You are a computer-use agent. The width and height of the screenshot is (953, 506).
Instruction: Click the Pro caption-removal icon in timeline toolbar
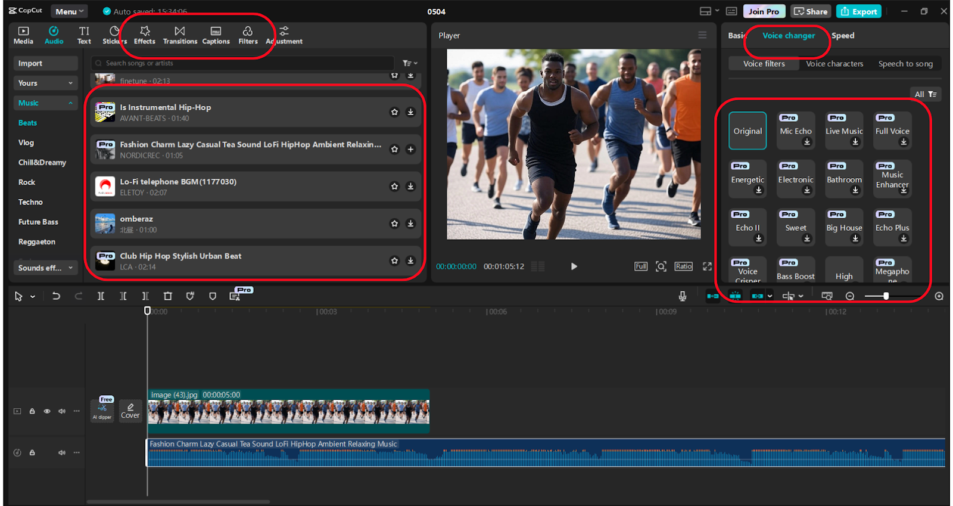coord(235,296)
